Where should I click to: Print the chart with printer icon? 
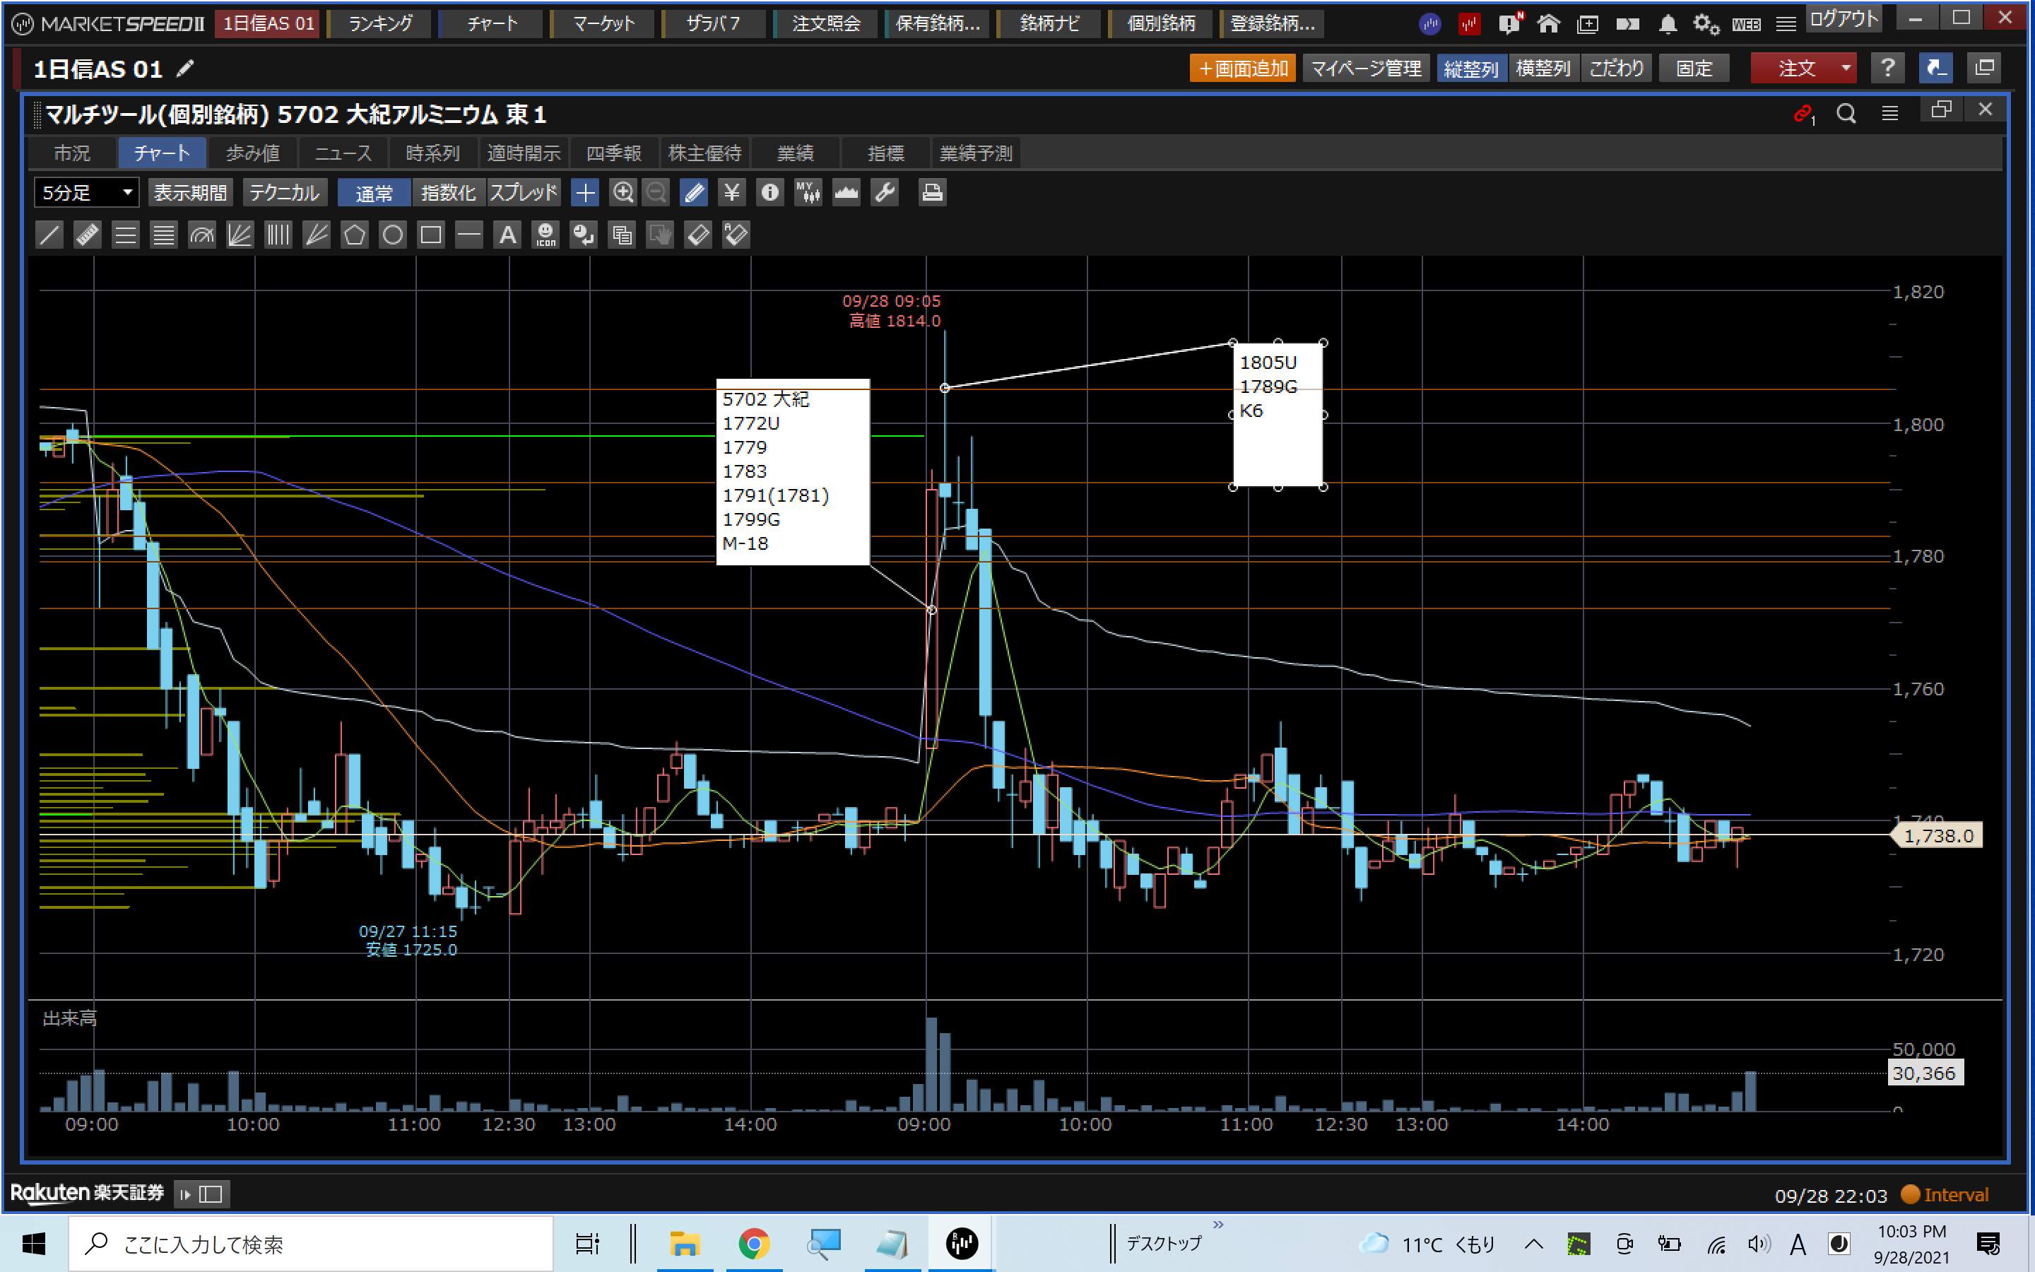[932, 193]
